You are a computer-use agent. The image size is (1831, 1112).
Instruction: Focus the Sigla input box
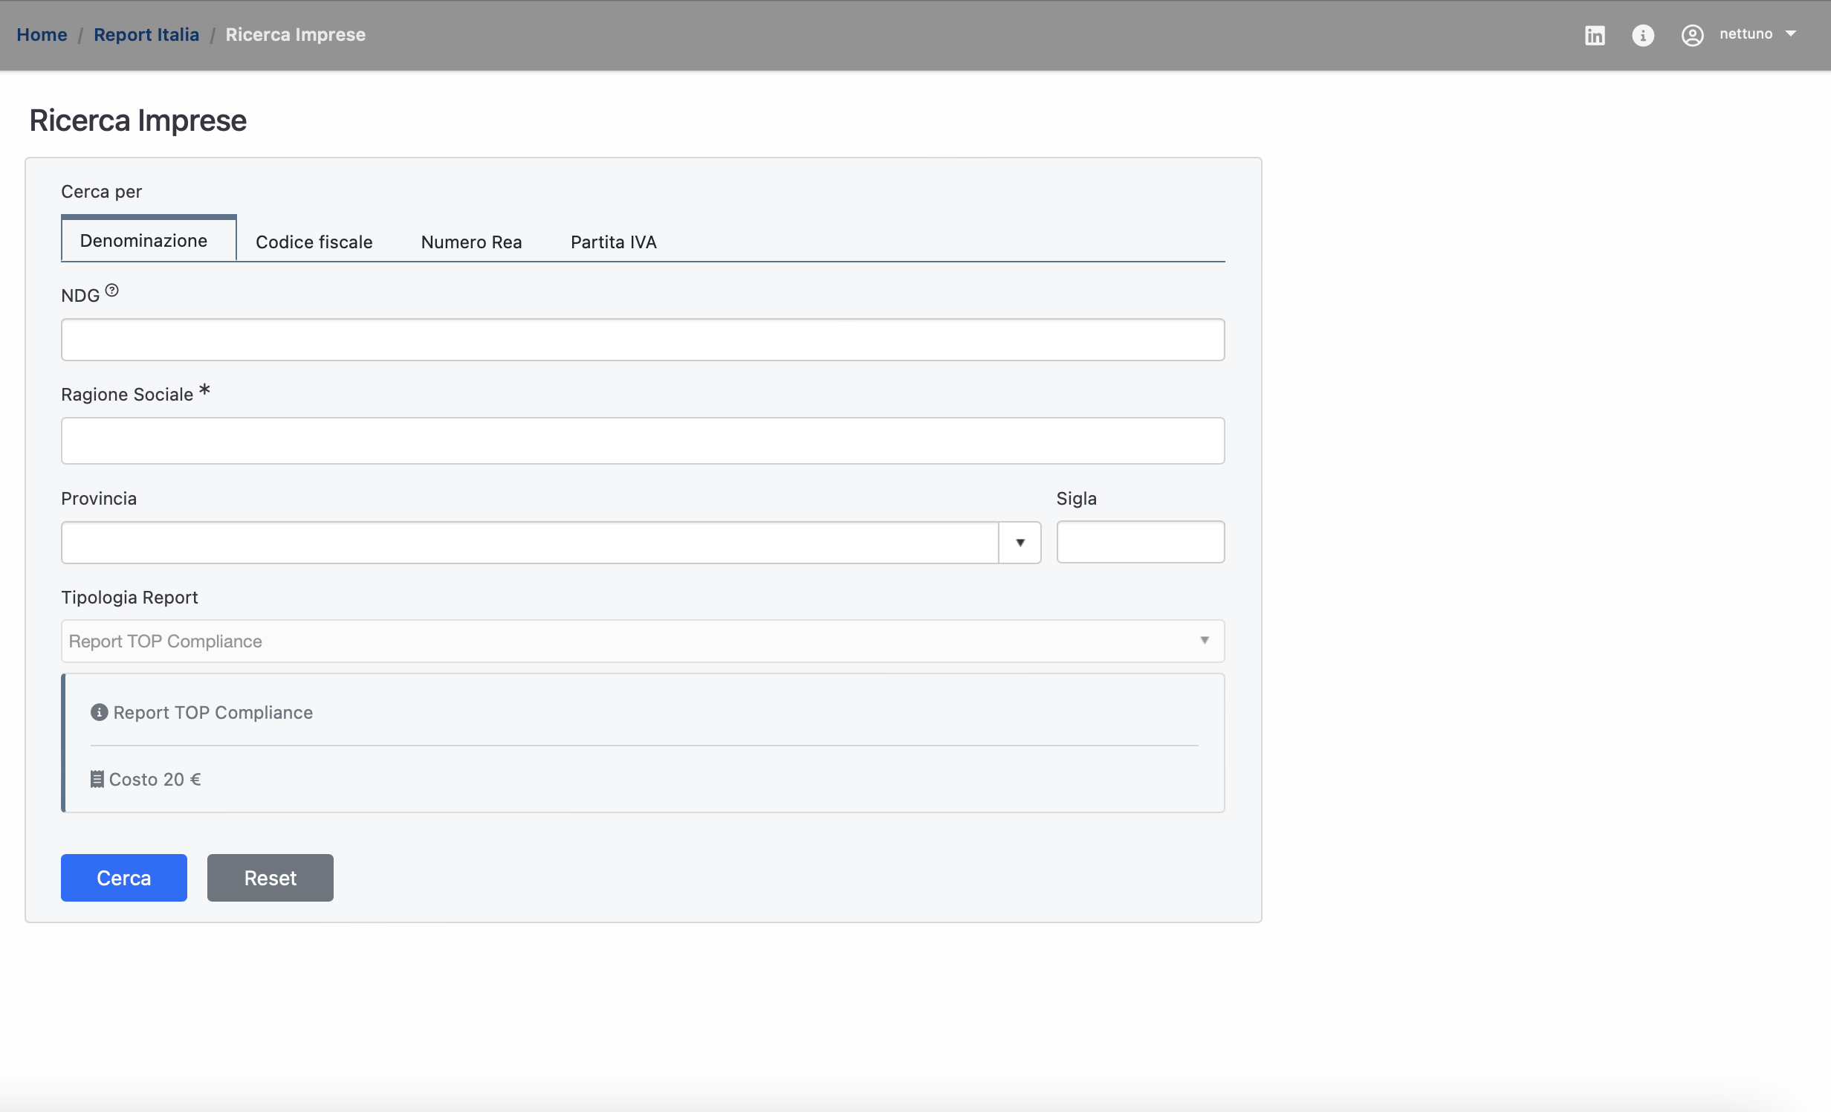pos(1140,542)
